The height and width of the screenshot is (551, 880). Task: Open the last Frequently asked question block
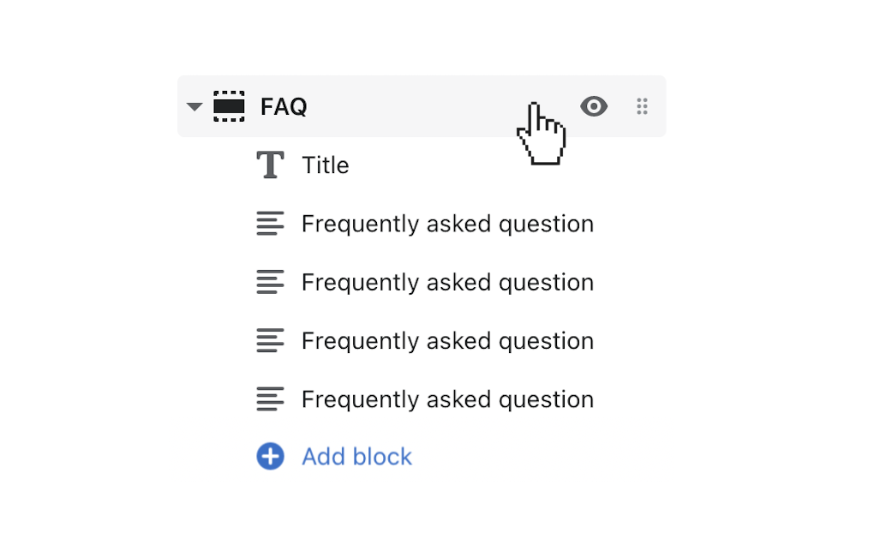[446, 398]
